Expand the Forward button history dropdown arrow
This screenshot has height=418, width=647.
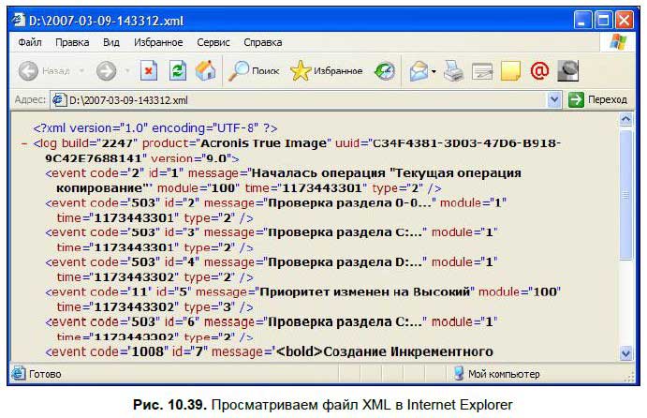[x=125, y=71]
